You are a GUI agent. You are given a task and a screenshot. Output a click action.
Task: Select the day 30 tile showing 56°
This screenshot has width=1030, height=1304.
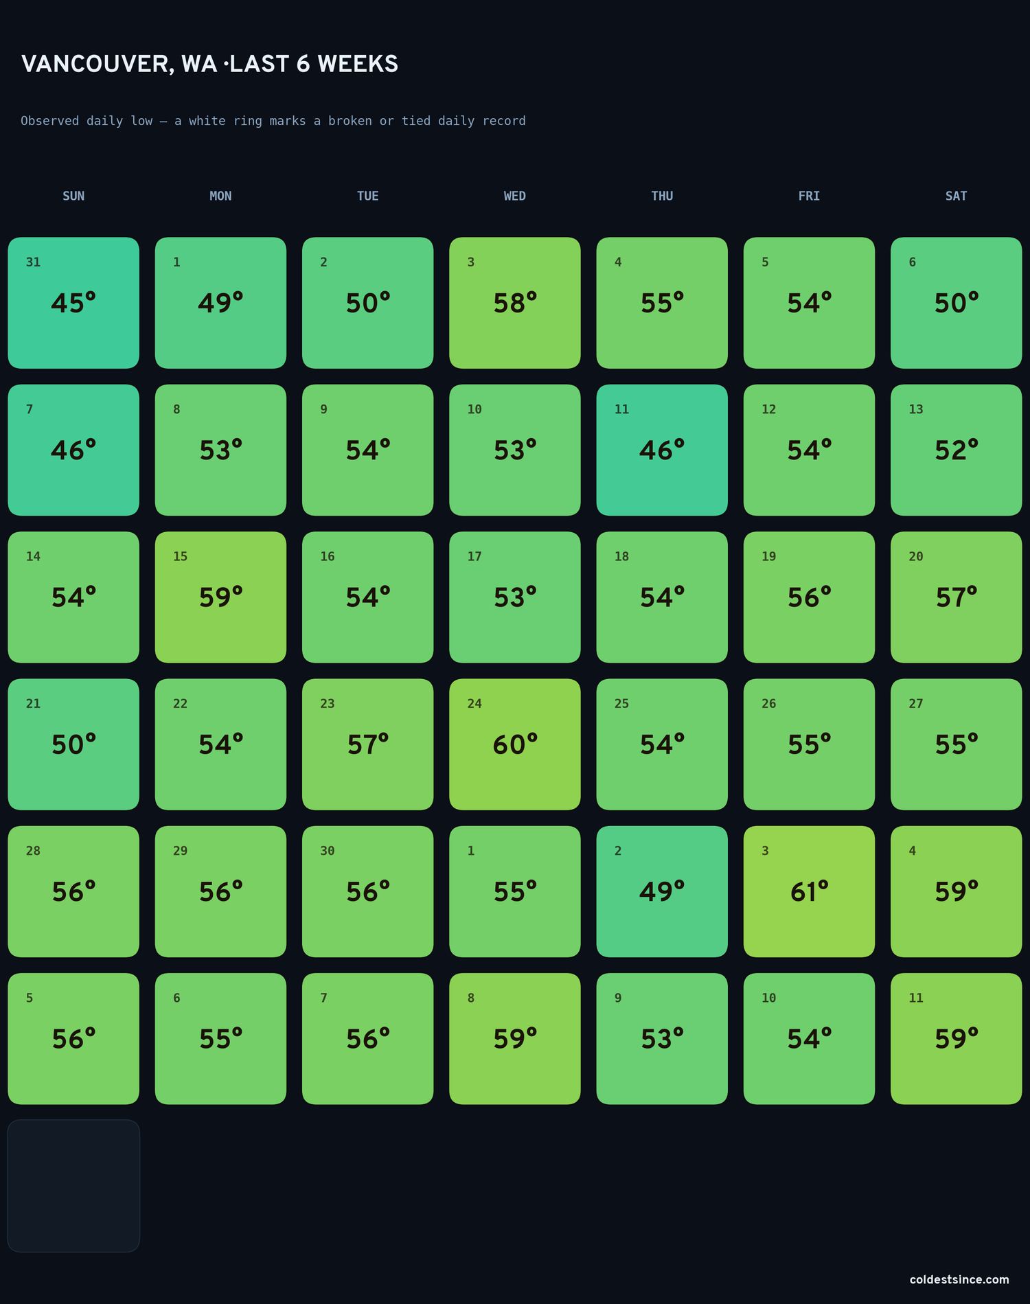tap(367, 891)
